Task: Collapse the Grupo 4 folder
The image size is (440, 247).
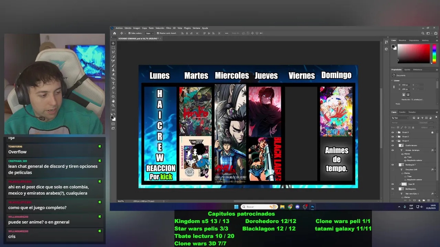Action: click(x=396, y=141)
